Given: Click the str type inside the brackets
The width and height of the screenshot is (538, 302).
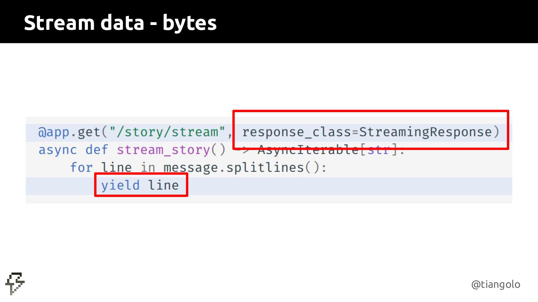Looking at the screenshot, I should [x=378, y=150].
